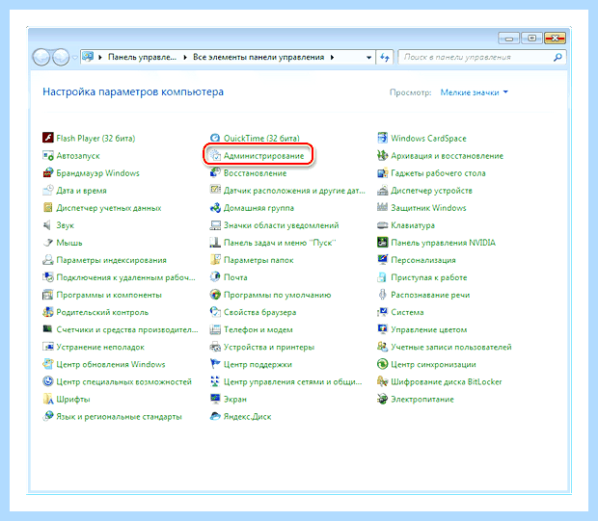Viewport: 598px width, 521px height.
Task: Open Программы и компоненты icon
Action: (x=47, y=295)
